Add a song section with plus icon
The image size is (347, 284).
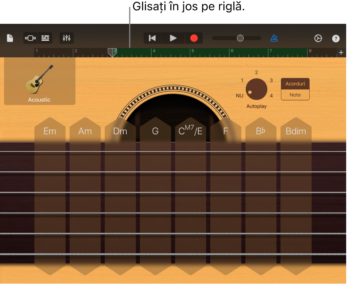(x=341, y=53)
